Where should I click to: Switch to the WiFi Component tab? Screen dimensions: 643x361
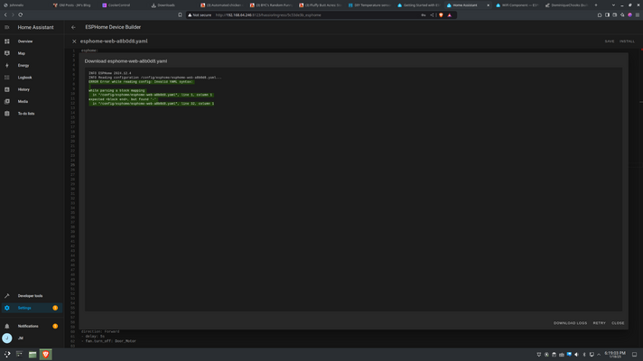tap(518, 5)
